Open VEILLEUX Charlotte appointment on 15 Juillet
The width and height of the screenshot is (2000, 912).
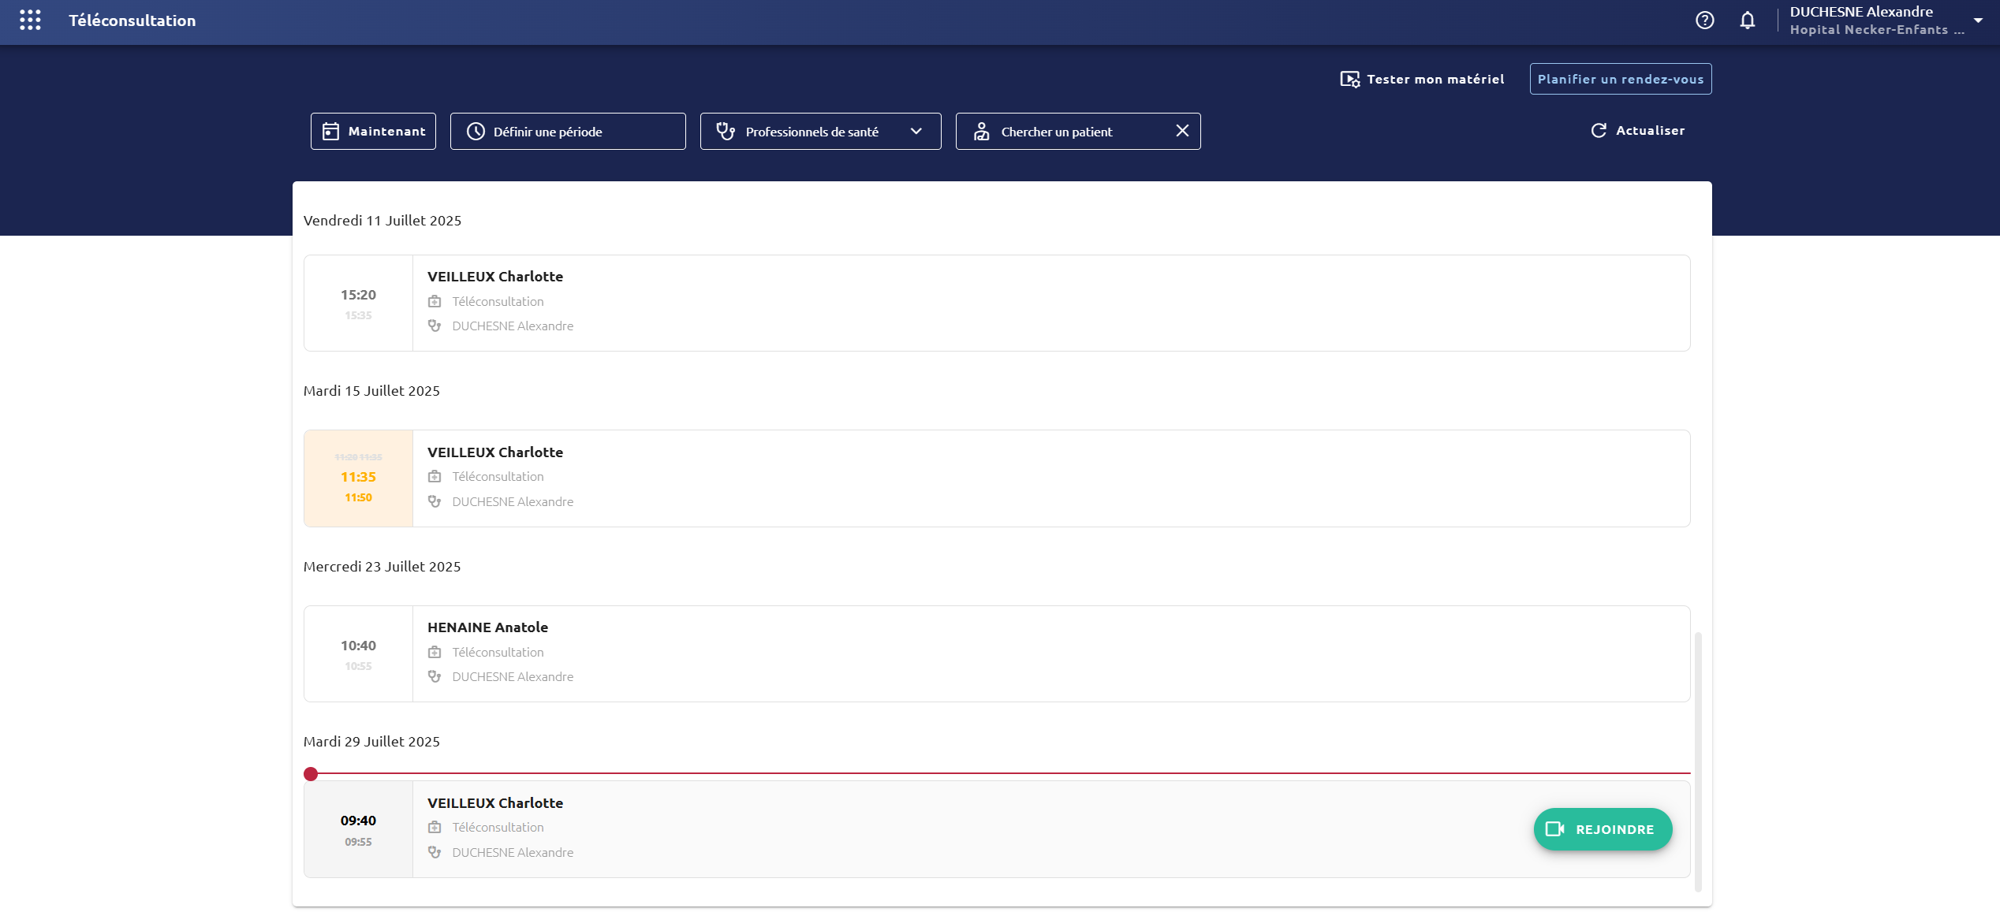click(x=997, y=478)
